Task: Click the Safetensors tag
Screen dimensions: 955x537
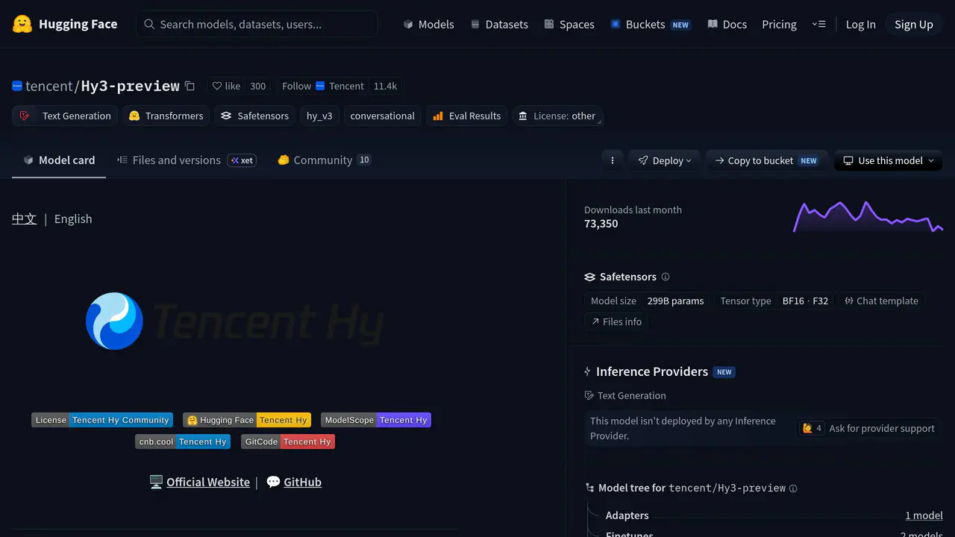Action: [x=254, y=116]
